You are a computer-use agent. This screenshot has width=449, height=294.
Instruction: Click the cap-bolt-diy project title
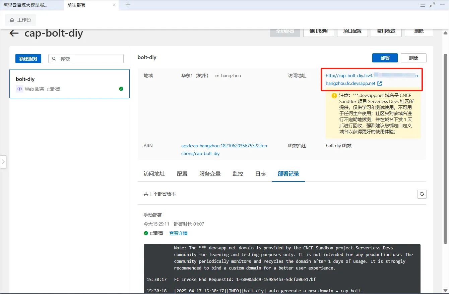tap(54, 34)
